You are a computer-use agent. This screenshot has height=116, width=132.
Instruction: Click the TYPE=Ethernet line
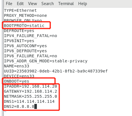(x=20, y=10)
